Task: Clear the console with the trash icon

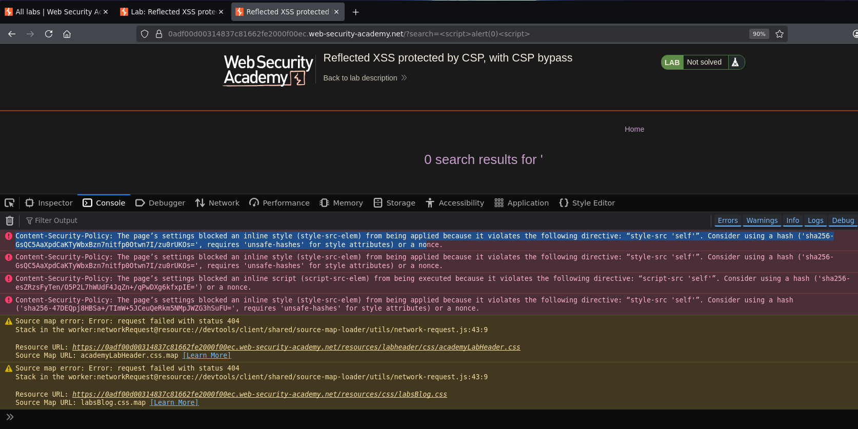Action: pos(9,220)
